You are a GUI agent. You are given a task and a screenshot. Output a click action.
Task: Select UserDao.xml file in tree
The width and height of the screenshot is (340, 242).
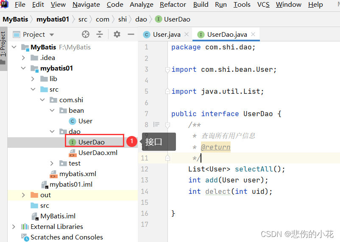point(98,153)
